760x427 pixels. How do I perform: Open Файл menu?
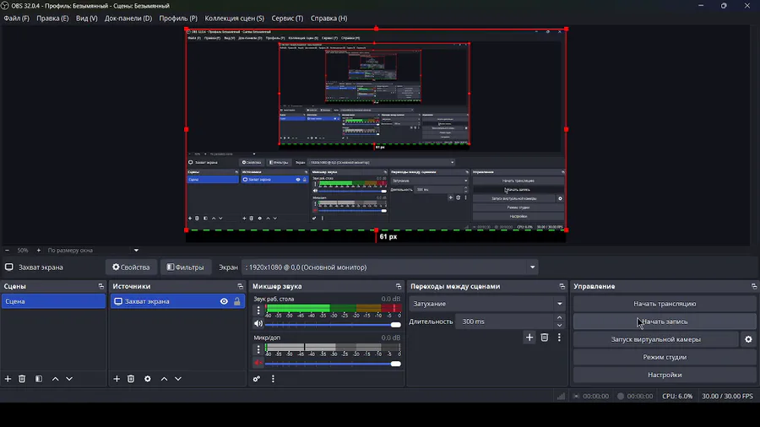[x=17, y=19]
